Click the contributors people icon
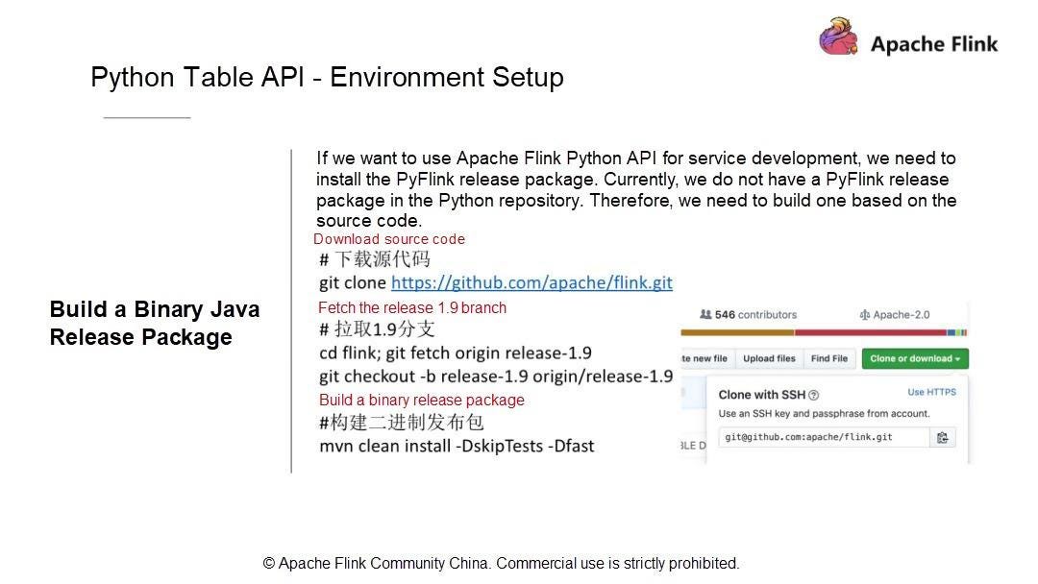 tap(705, 315)
